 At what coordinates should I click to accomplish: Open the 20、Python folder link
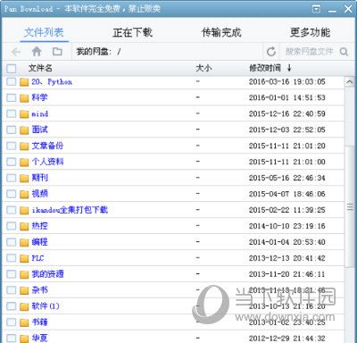52,82
